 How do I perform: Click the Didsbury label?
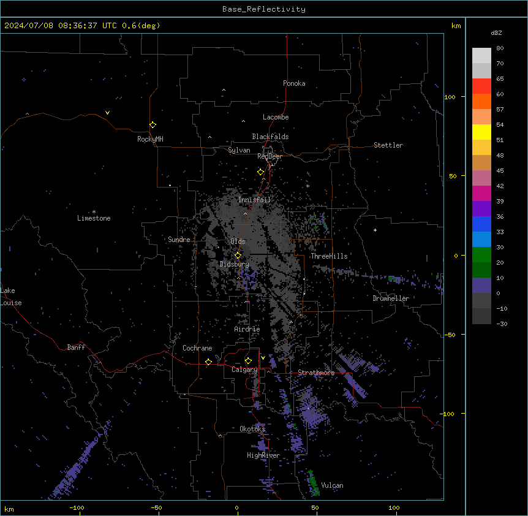235,264
